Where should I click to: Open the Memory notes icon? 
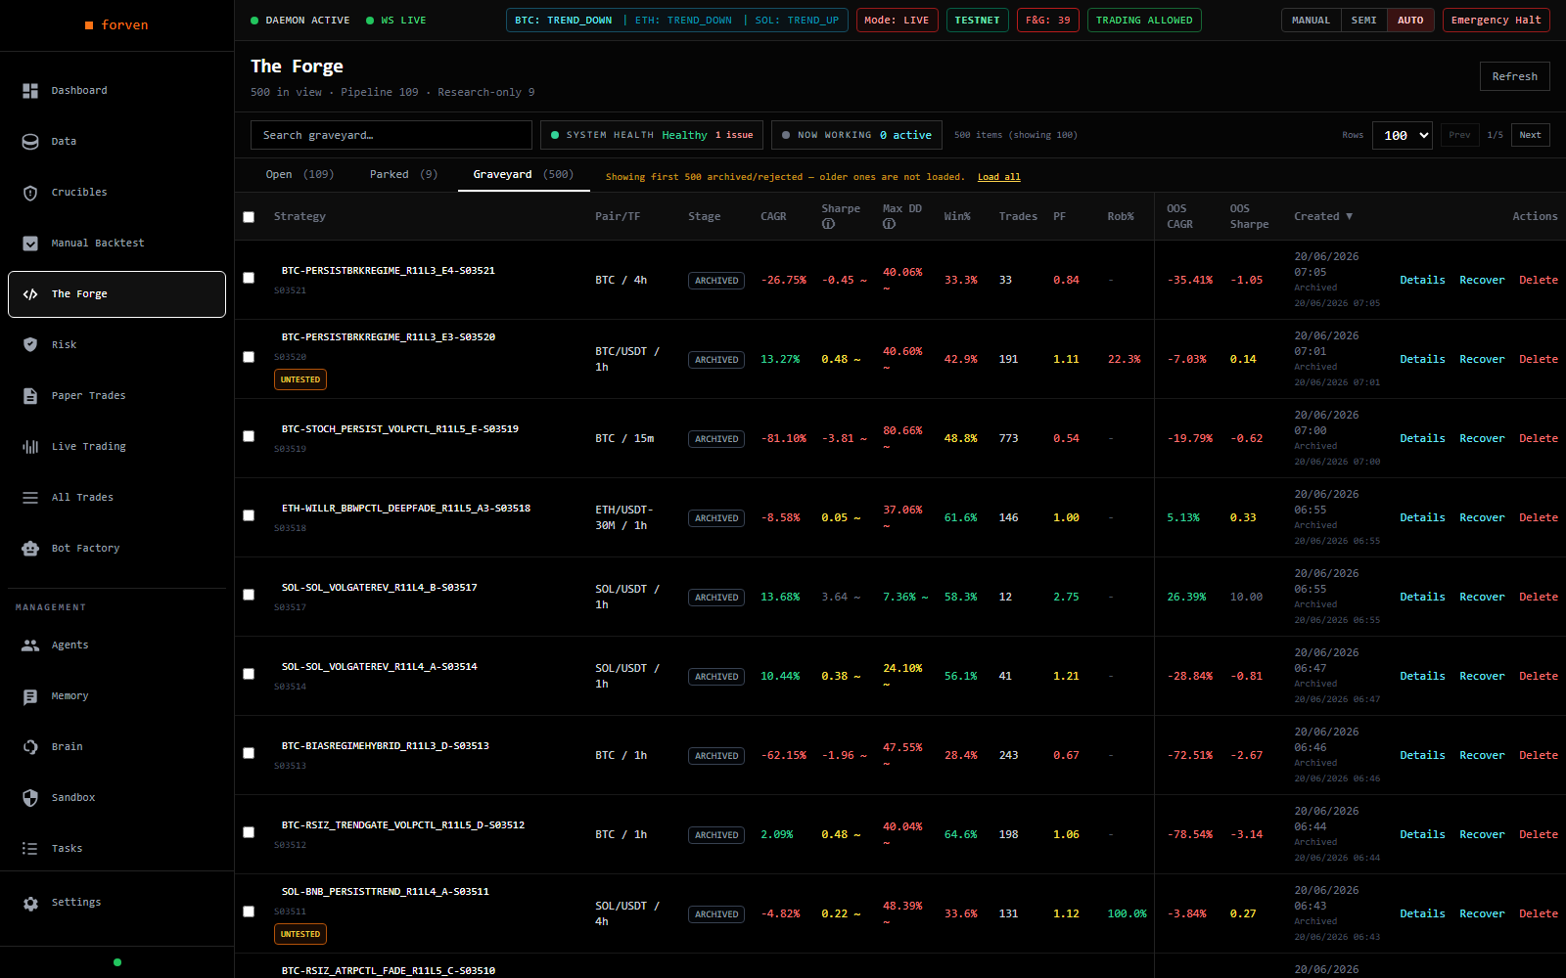point(30,696)
